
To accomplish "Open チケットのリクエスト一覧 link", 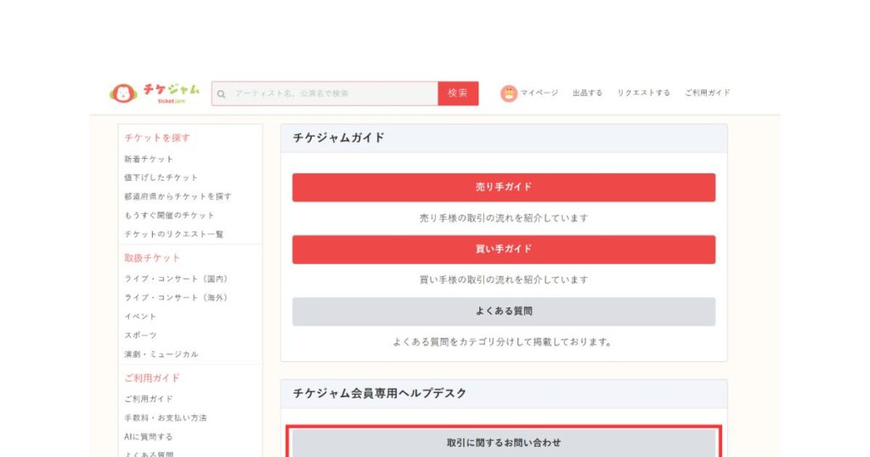I will coord(173,234).
